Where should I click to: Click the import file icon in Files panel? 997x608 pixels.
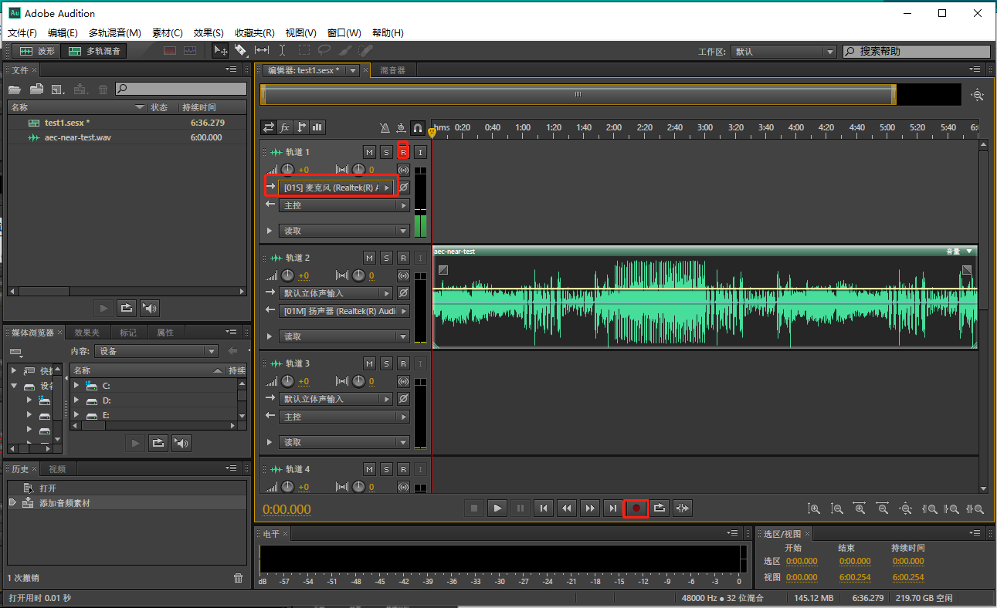[x=36, y=90]
